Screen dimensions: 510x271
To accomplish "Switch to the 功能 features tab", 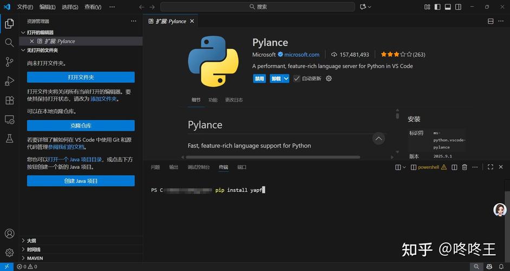I will [212, 100].
